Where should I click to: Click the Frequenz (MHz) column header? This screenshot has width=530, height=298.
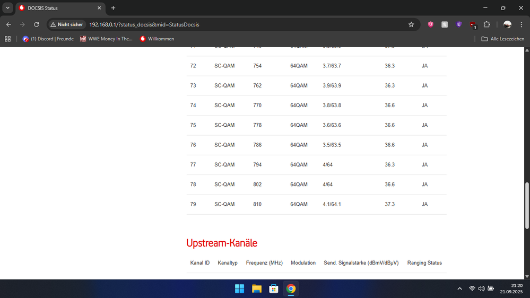[264, 263]
